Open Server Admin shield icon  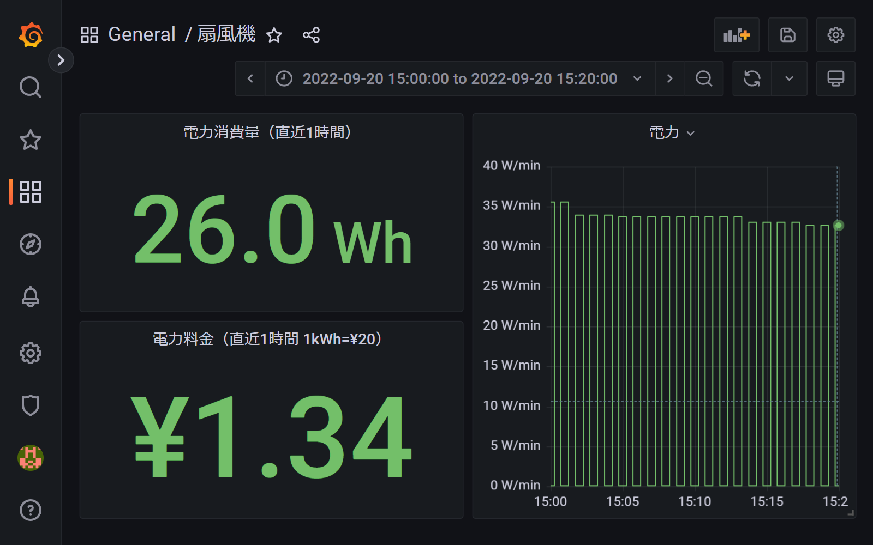(x=31, y=405)
